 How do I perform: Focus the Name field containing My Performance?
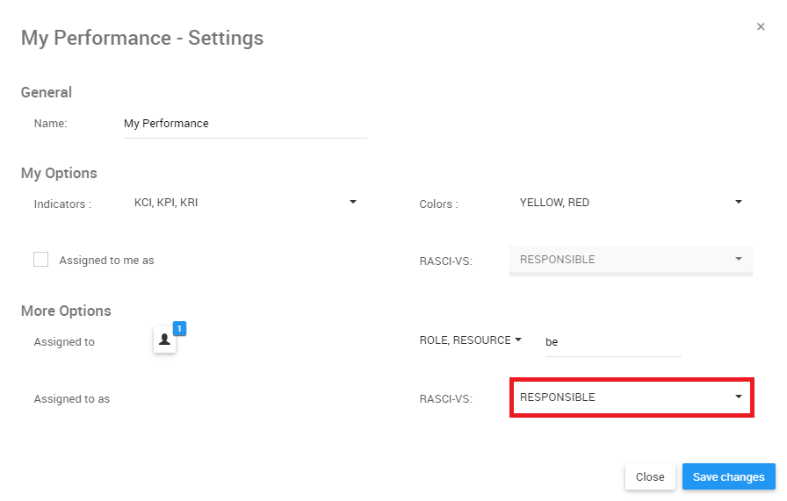(x=245, y=124)
